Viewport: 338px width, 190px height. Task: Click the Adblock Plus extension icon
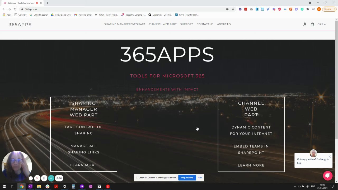[279, 9]
